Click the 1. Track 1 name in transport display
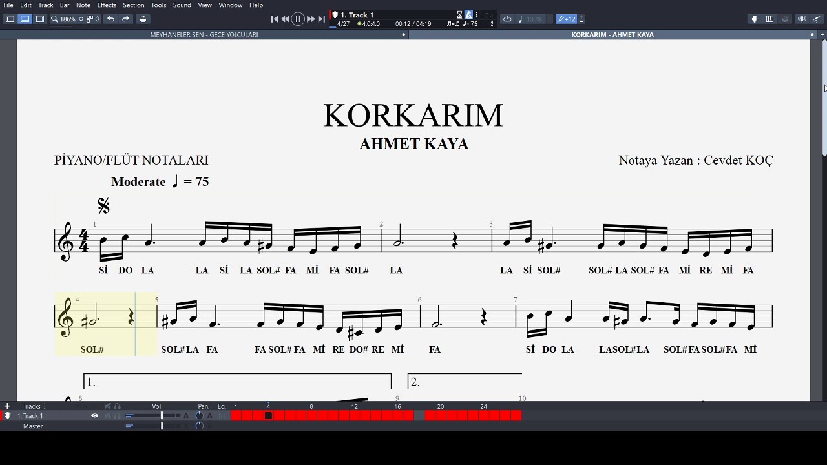Screen dimensions: 827x465 point(357,15)
